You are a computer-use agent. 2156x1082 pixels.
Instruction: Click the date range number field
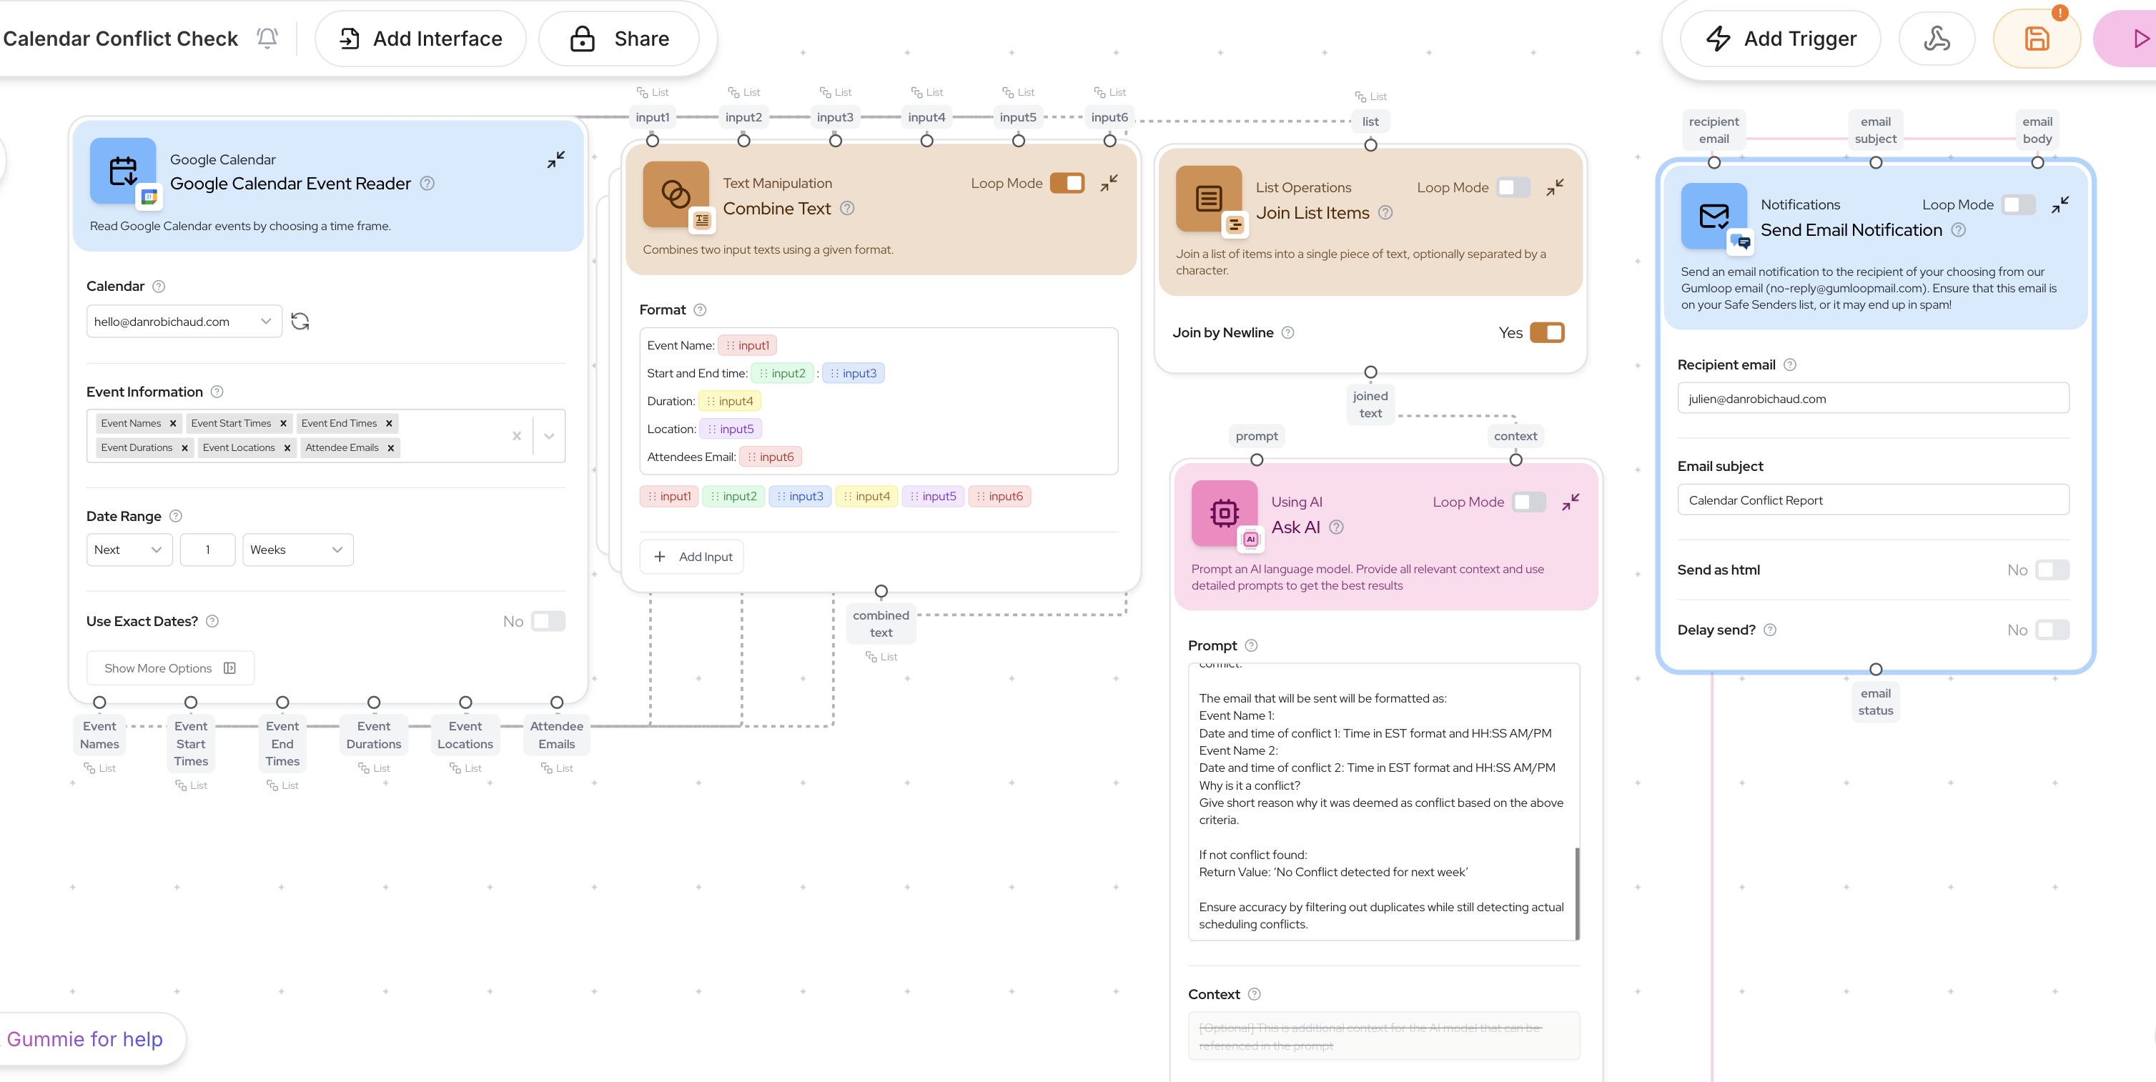click(x=207, y=550)
